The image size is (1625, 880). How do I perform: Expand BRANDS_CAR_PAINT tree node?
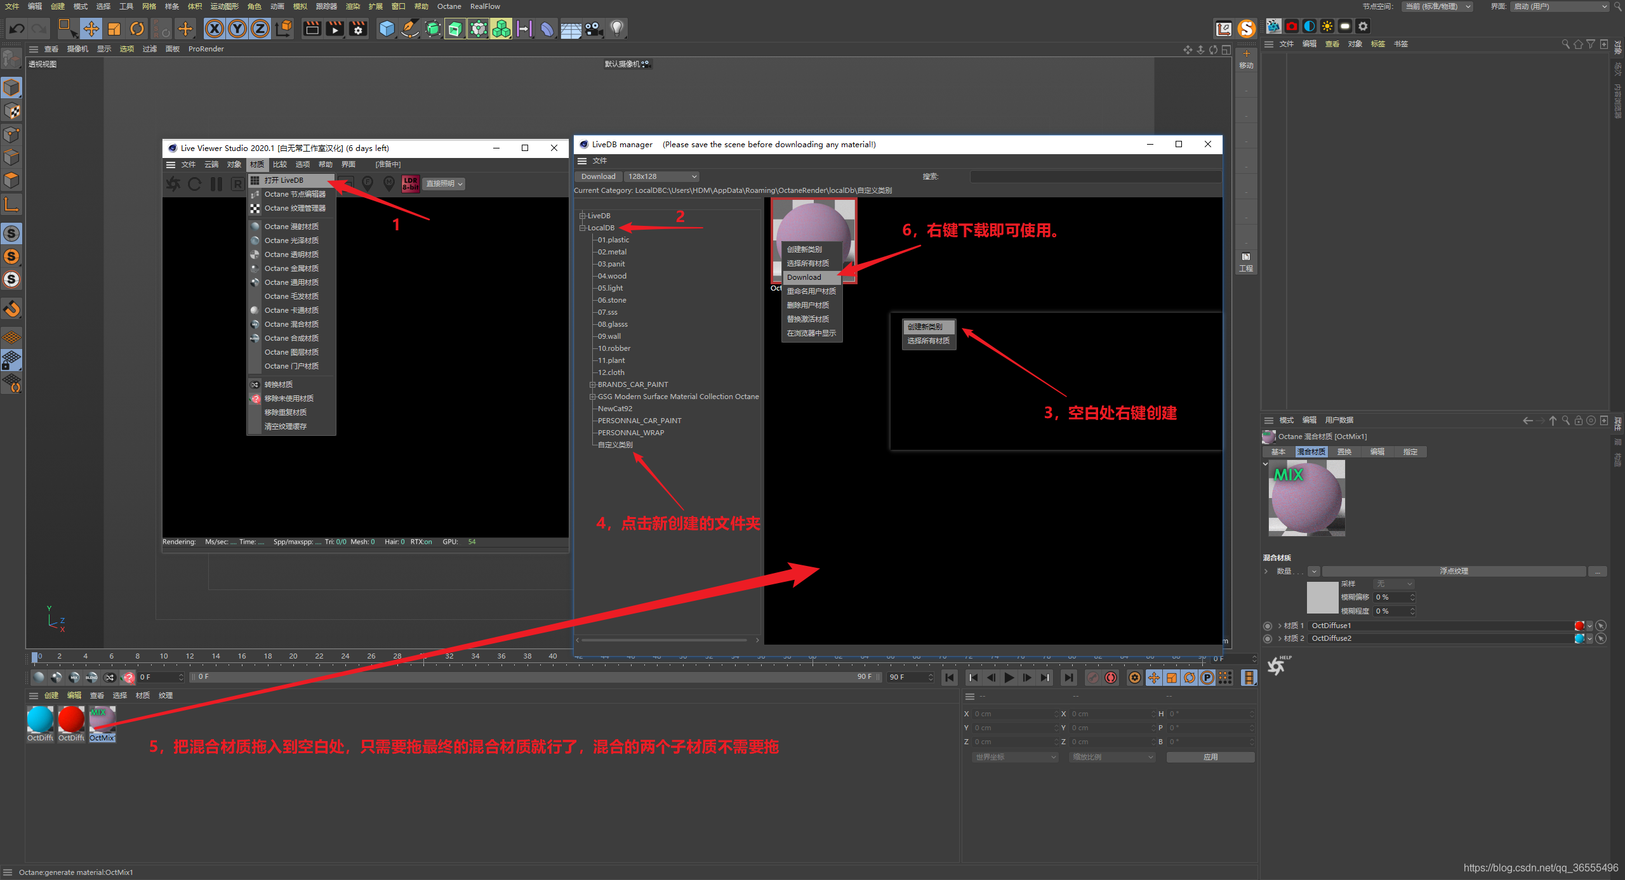coord(592,384)
